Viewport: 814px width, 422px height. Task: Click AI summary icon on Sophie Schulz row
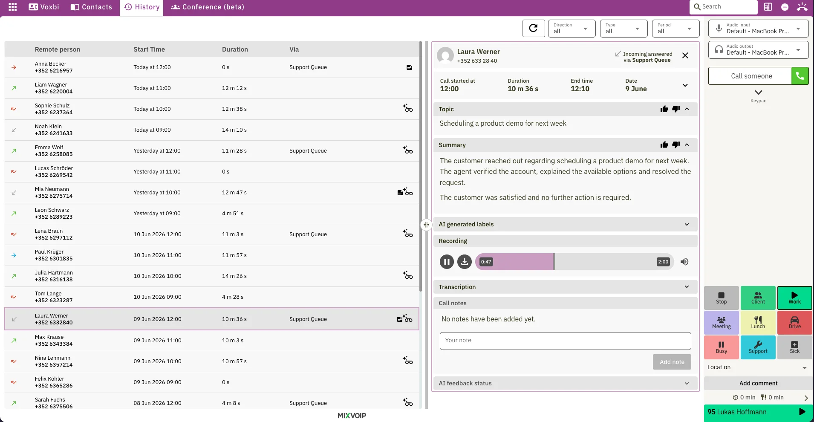[408, 108]
